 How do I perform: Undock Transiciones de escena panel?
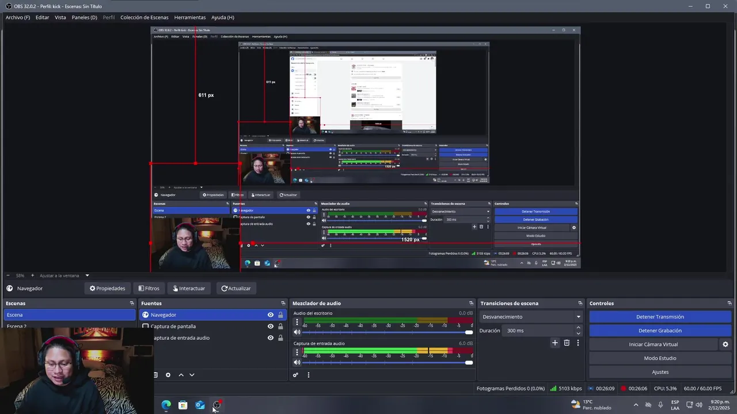[580, 303]
